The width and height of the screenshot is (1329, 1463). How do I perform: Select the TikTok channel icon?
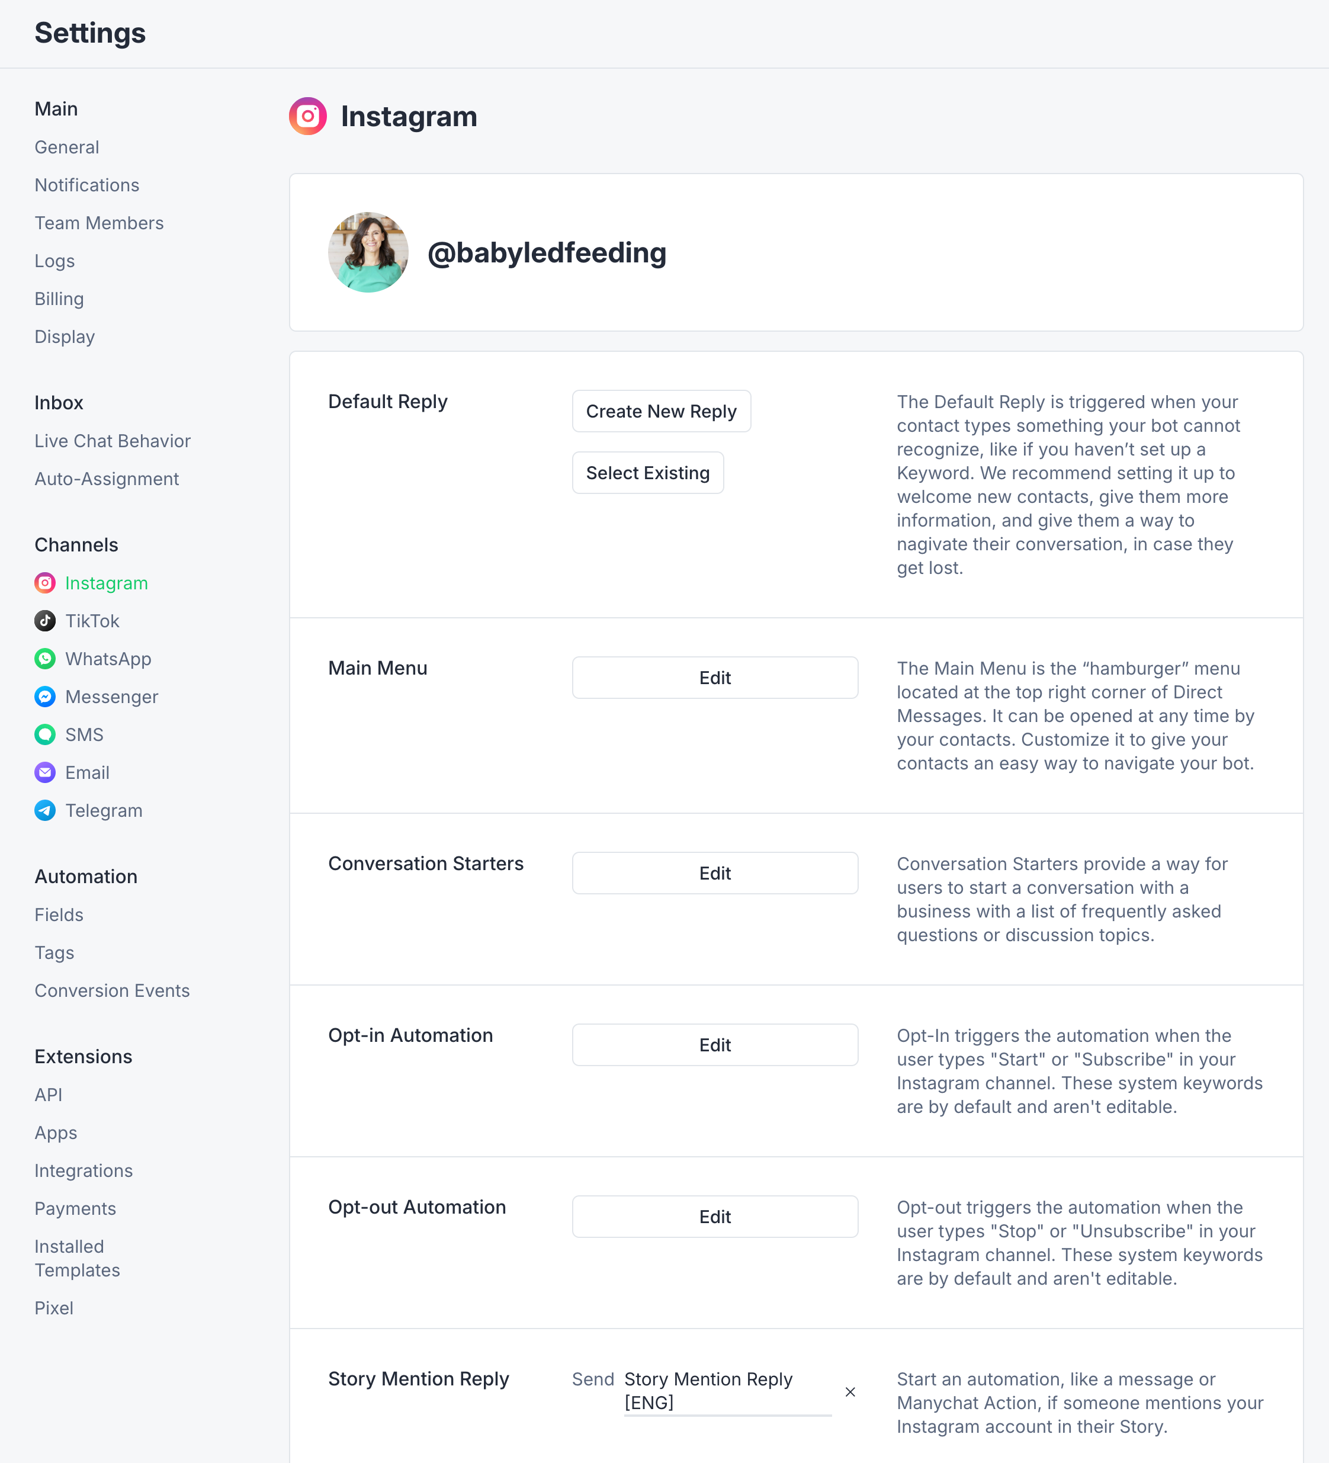point(45,621)
